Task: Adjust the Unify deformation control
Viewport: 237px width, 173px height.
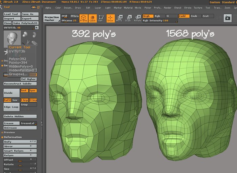Action: 20,142
